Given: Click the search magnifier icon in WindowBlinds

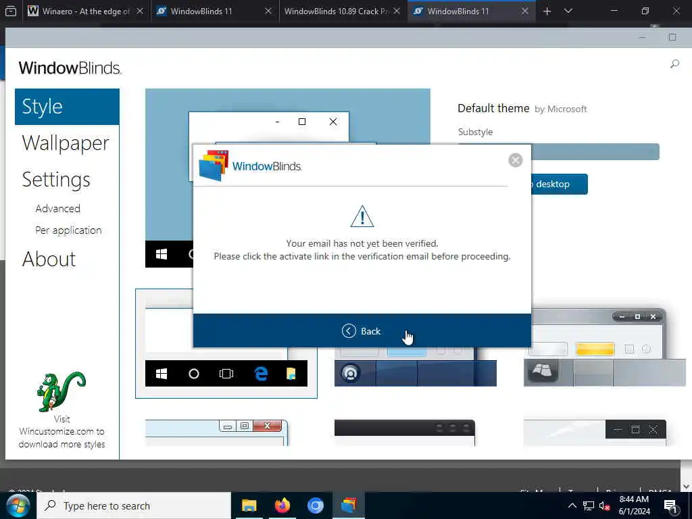Looking at the screenshot, I should pos(674,64).
